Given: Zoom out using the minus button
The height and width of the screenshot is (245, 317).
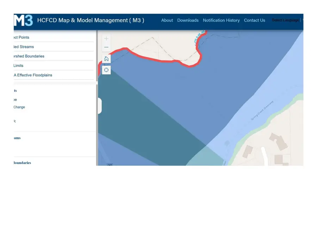Looking at the screenshot, I should click(x=106, y=47).
